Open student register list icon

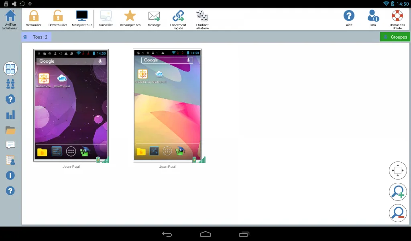click(x=10, y=160)
